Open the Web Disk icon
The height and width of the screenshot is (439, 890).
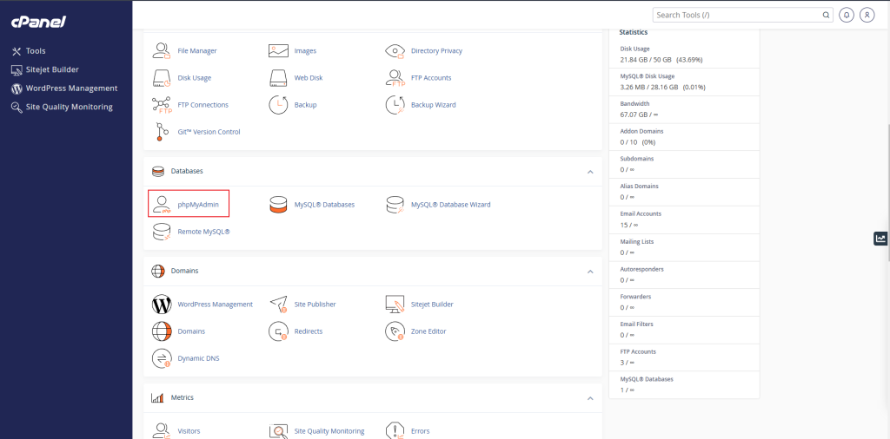point(278,77)
